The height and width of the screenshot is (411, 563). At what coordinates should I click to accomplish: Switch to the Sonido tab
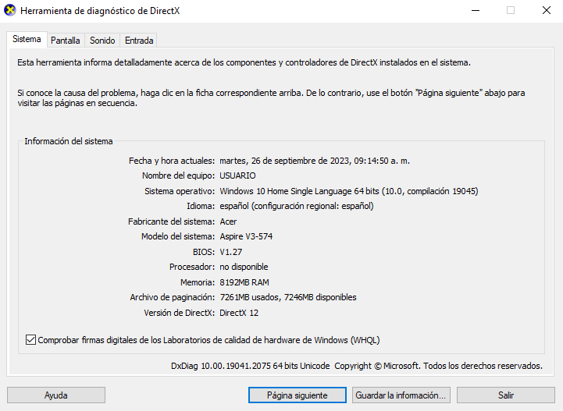point(102,41)
